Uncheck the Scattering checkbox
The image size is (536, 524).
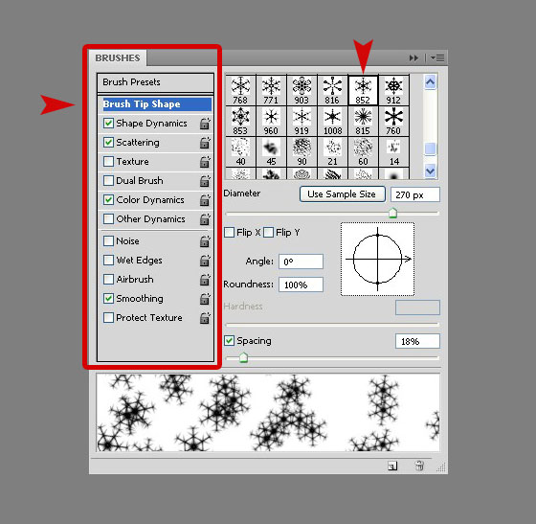[108, 143]
